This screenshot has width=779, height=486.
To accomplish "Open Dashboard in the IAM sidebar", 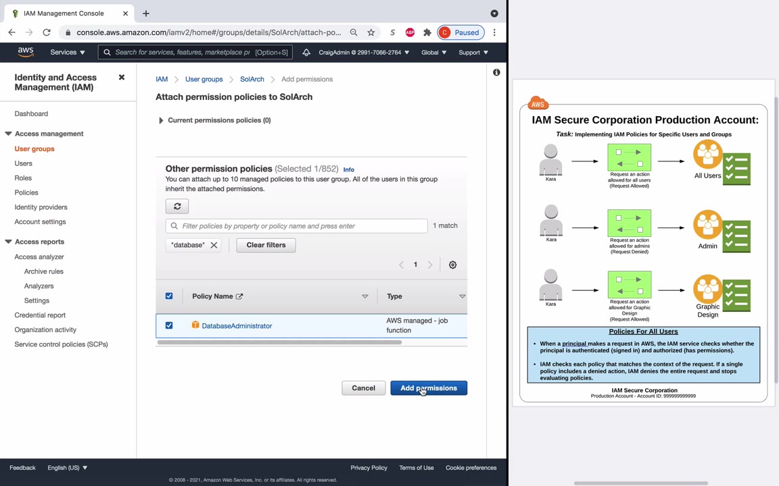I will point(31,113).
